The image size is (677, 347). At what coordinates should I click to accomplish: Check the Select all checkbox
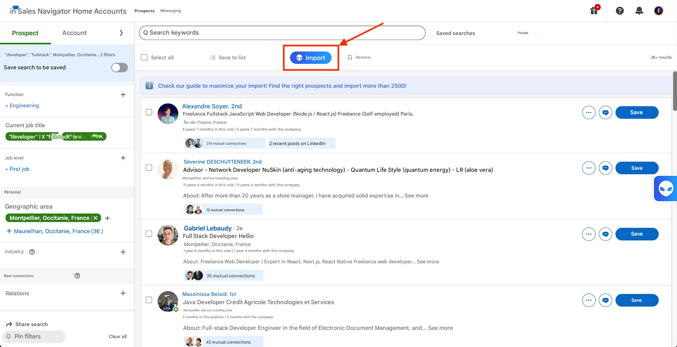144,58
